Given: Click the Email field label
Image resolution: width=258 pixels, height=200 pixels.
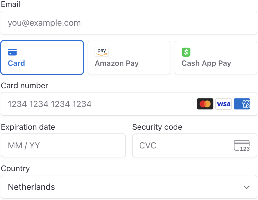Looking at the screenshot, I should (x=11, y=5).
